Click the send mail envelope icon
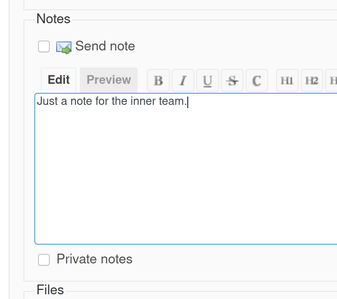The width and height of the screenshot is (337, 299). (x=64, y=46)
